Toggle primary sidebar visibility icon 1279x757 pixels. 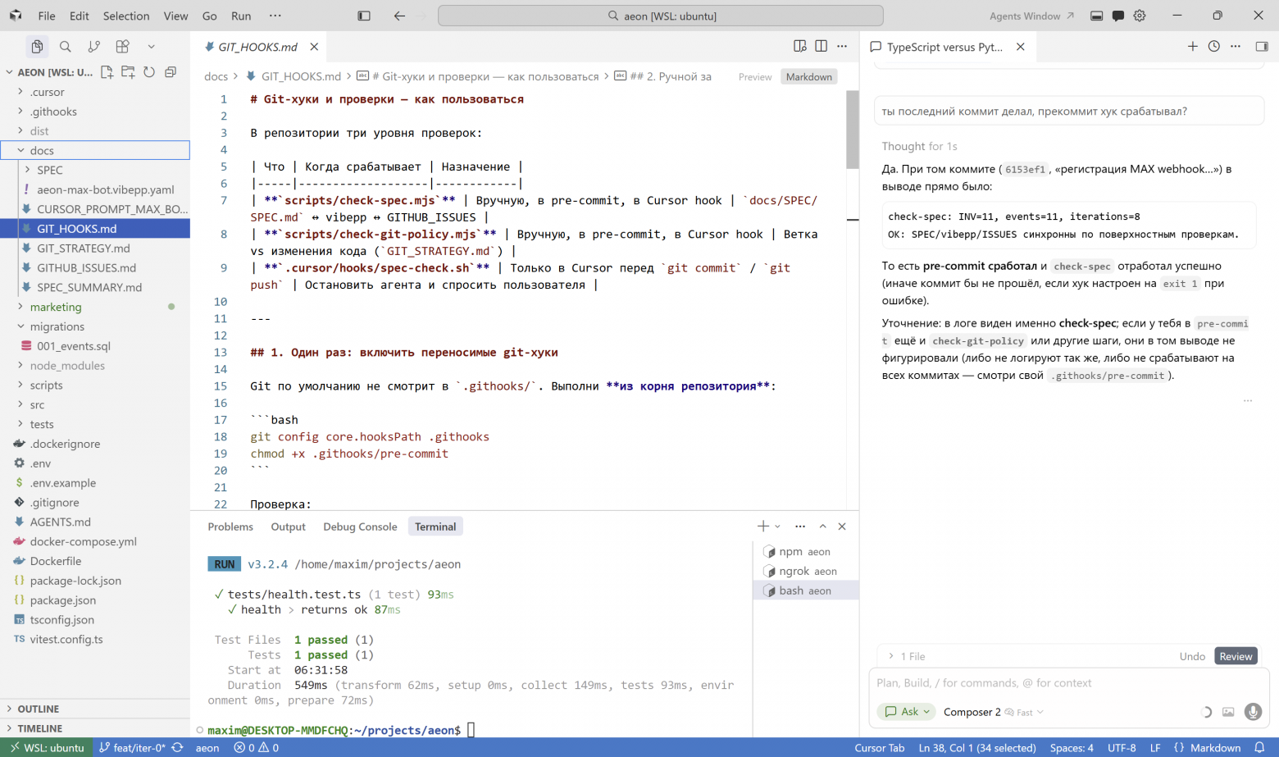[364, 16]
